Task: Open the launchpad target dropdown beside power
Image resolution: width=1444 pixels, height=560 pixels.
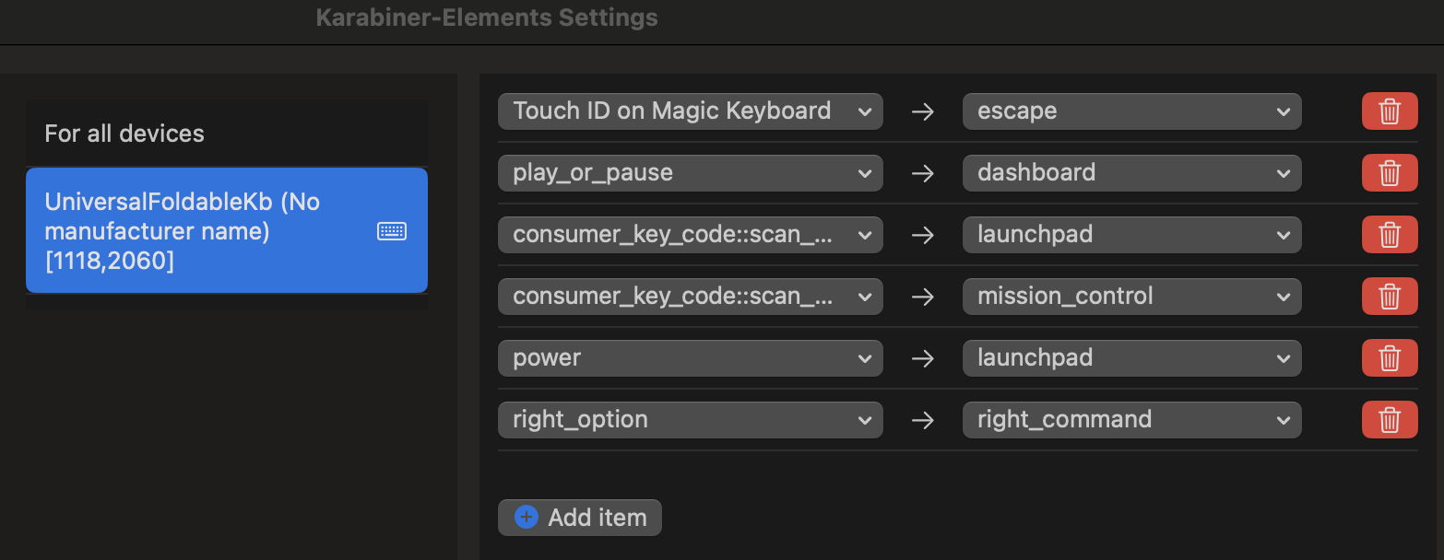Action: 1131,358
